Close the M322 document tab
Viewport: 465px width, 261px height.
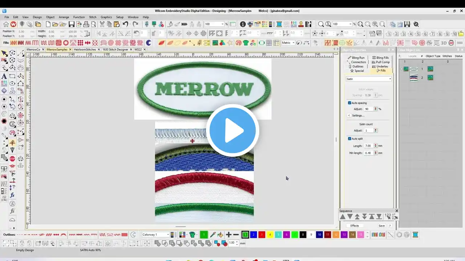pos(145,49)
